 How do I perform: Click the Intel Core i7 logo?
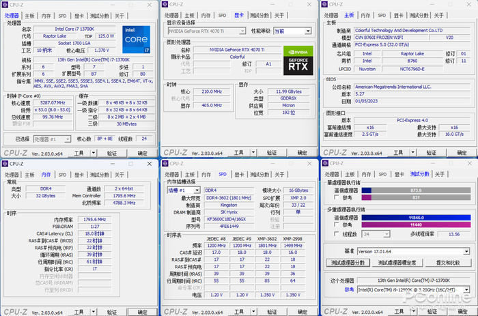coord(137,40)
